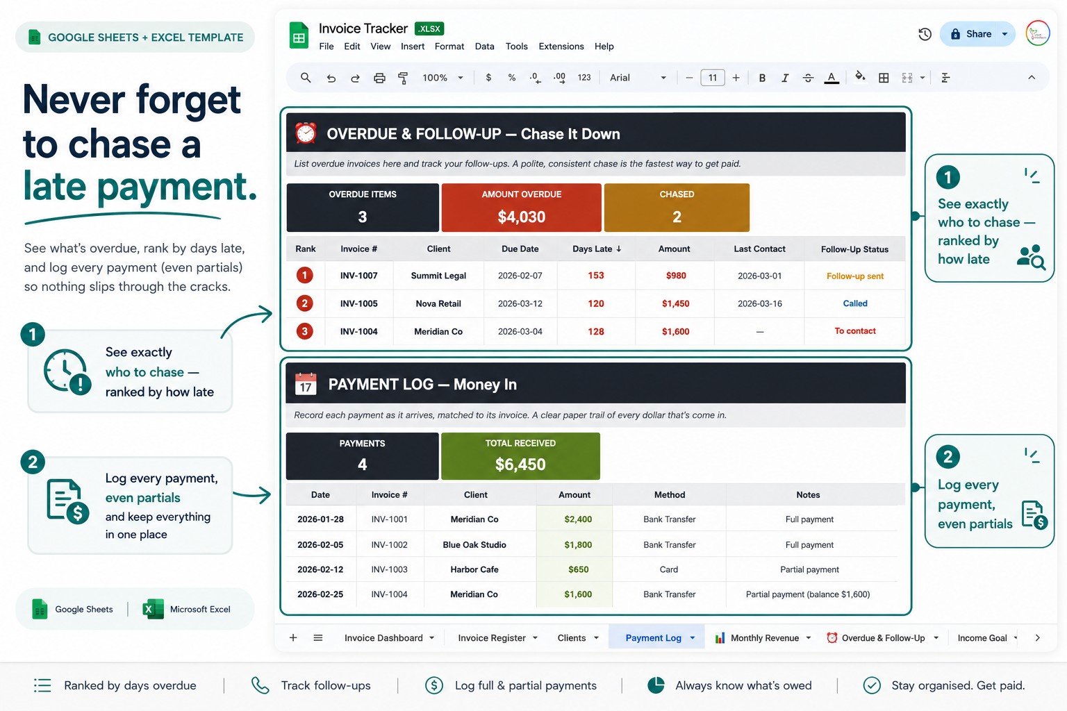Increase decimal places
Image resolution: width=1067 pixels, height=711 pixels.
click(x=559, y=78)
